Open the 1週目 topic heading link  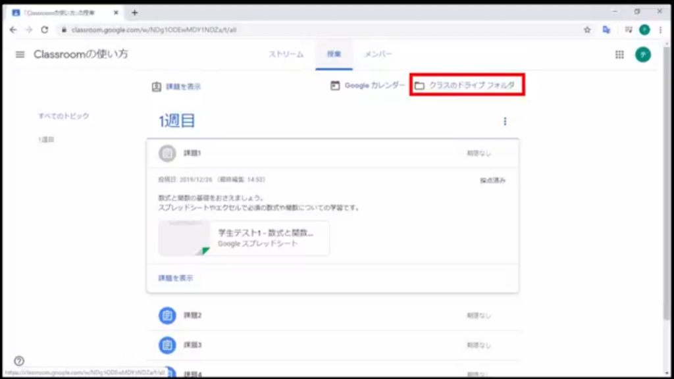[176, 121]
